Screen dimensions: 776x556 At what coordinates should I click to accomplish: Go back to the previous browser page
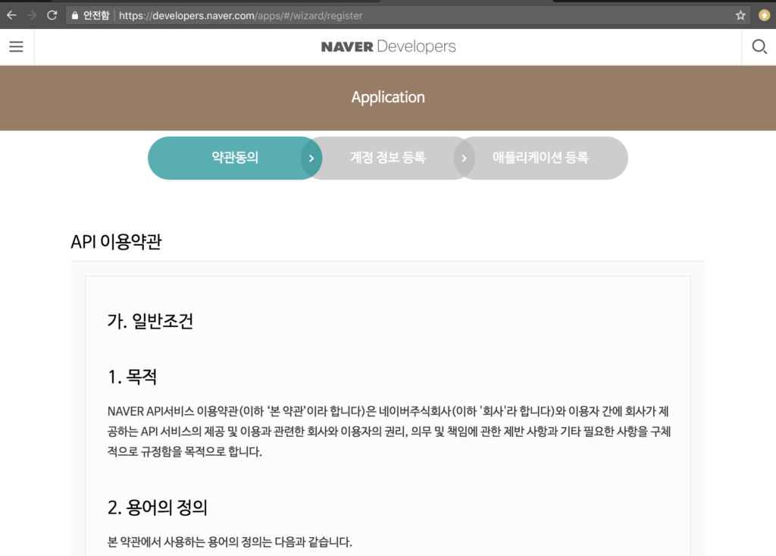tap(11, 15)
